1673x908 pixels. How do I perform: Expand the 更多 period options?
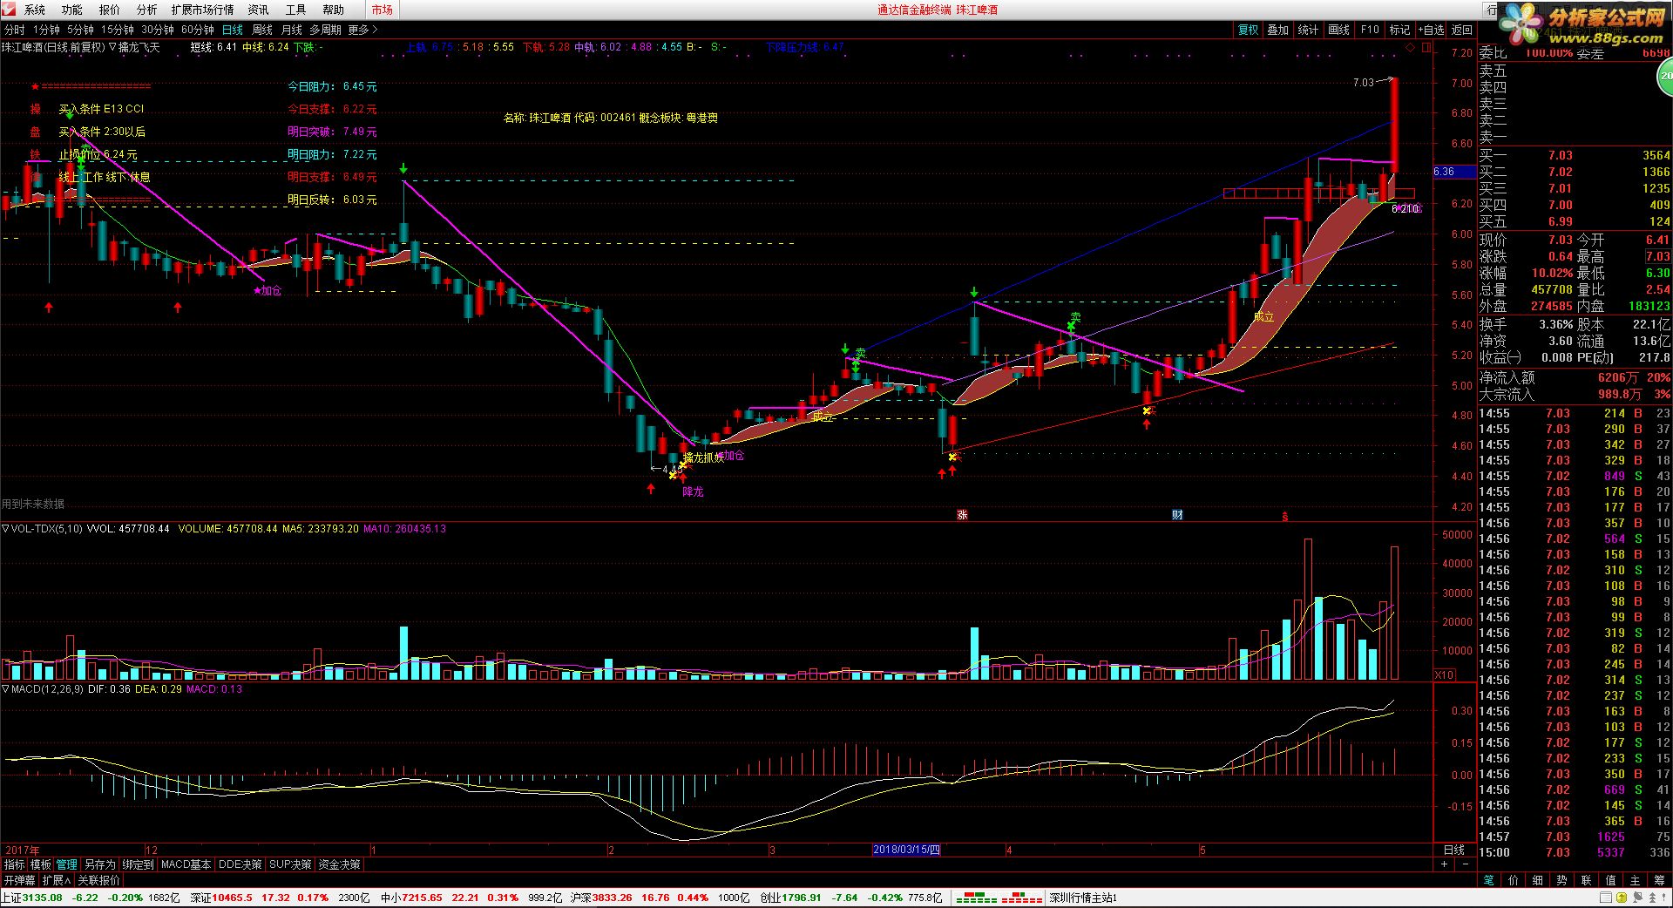coord(362,30)
